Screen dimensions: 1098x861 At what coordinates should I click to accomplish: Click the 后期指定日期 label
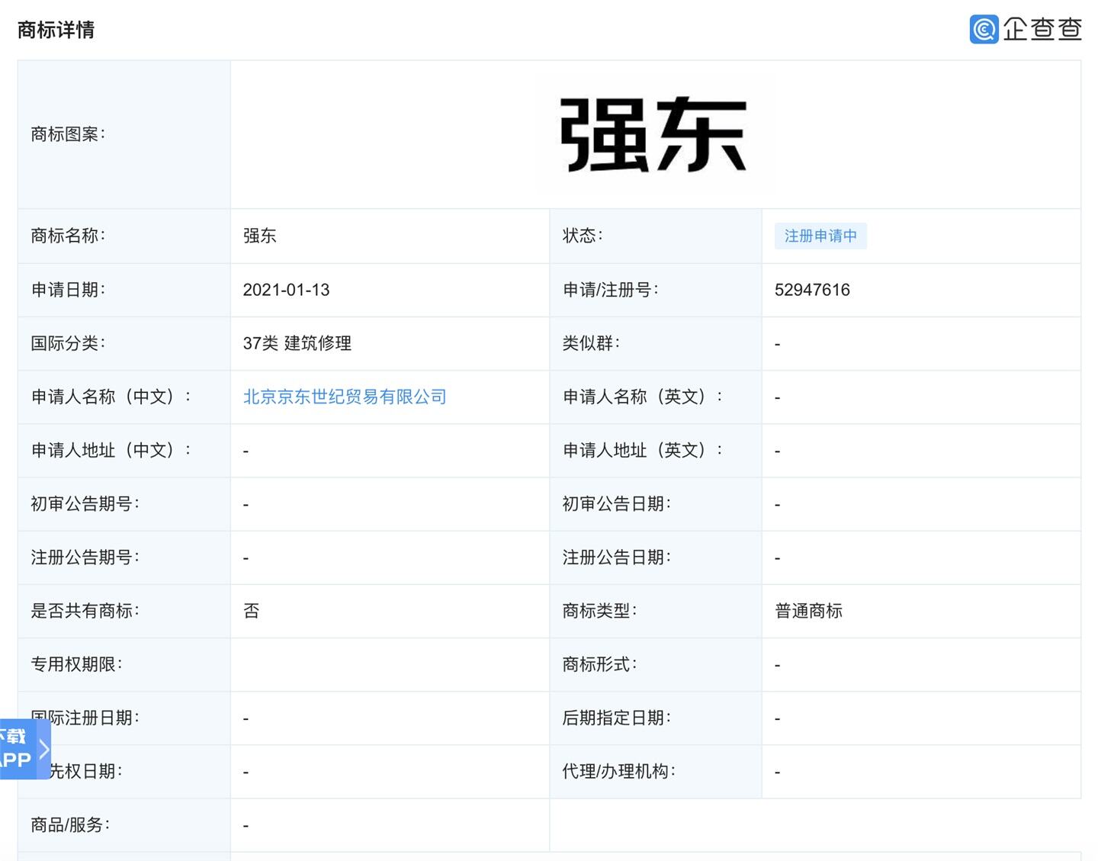(x=616, y=718)
